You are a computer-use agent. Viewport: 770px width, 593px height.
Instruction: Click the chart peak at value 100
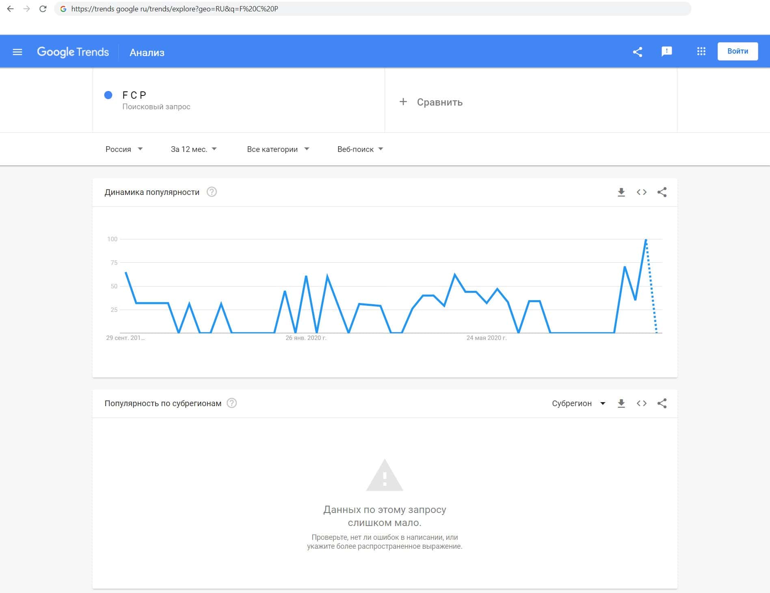pos(646,240)
